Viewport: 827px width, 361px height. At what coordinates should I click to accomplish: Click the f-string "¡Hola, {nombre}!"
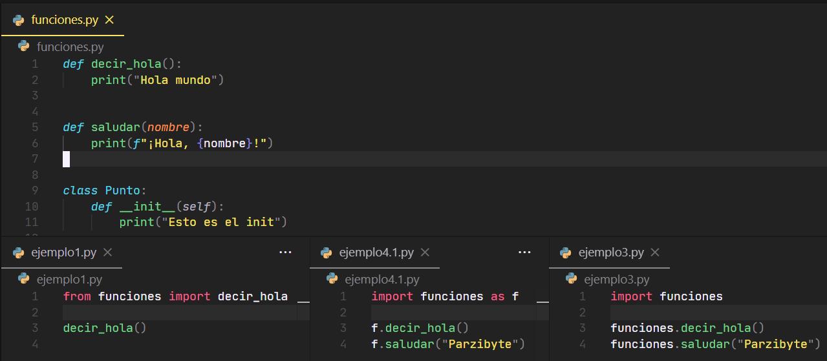pos(200,143)
